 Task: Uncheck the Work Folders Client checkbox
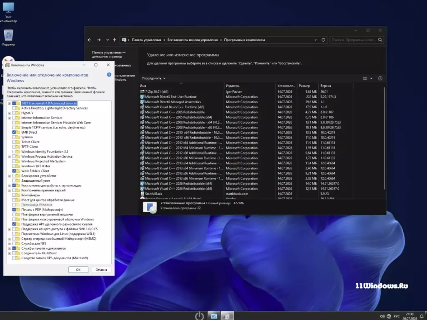[14, 171]
